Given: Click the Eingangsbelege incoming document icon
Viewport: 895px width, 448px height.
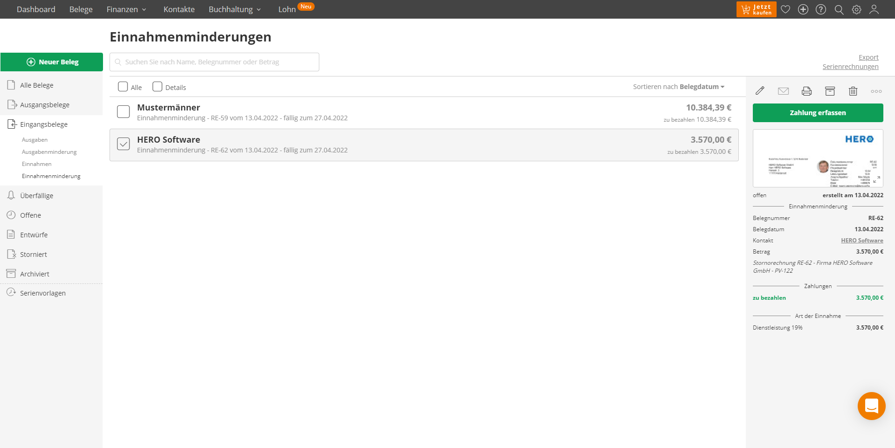Looking at the screenshot, I should tap(12, 124).
